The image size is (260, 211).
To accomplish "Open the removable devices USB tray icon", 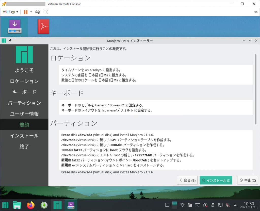I will [213, 205].
